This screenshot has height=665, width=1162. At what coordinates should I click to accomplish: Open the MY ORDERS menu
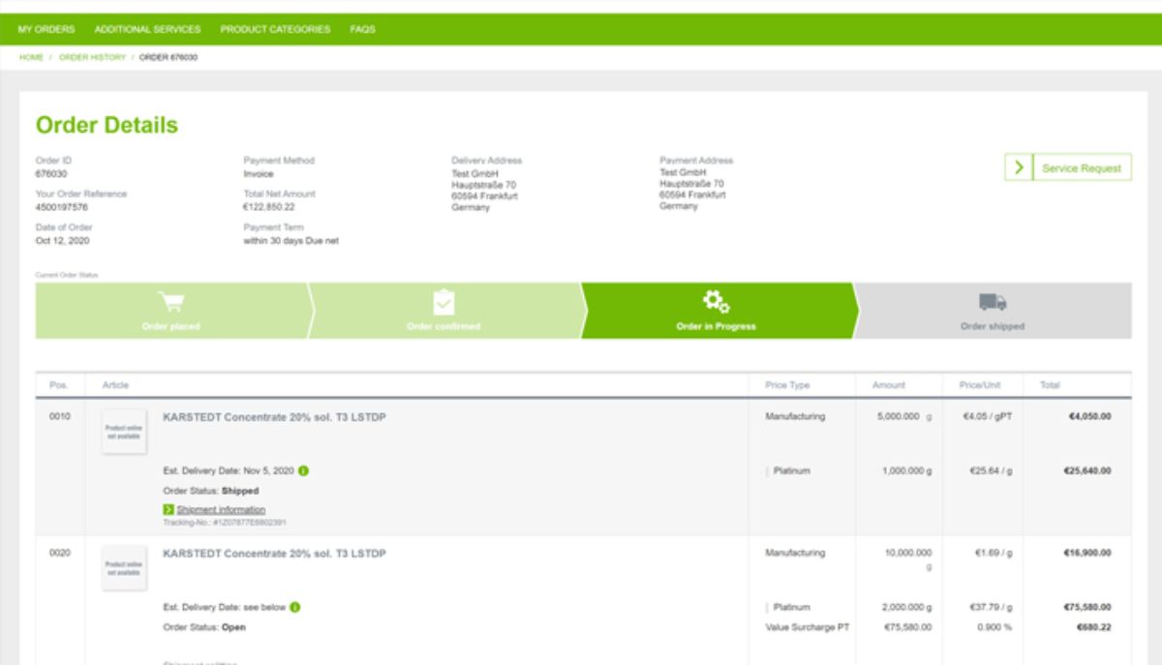[x=48, y=29]
